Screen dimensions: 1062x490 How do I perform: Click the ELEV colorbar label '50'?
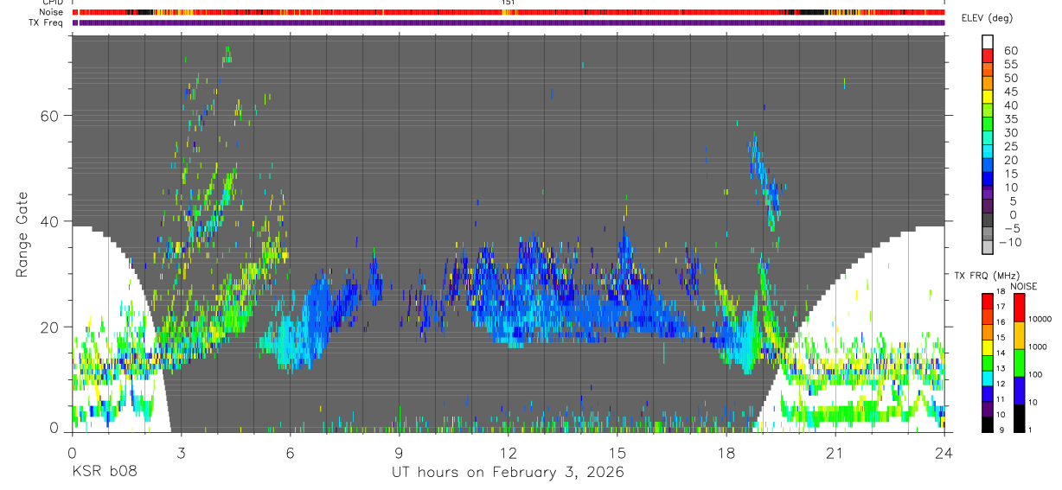click(1010, 78)
